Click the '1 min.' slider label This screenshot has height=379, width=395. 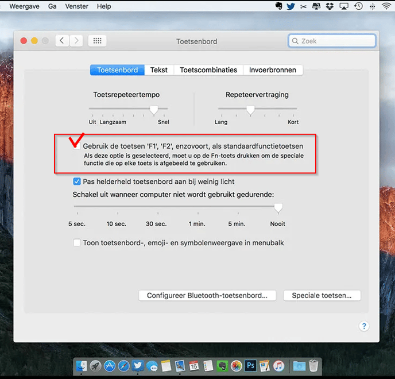(x=197, y=224)
